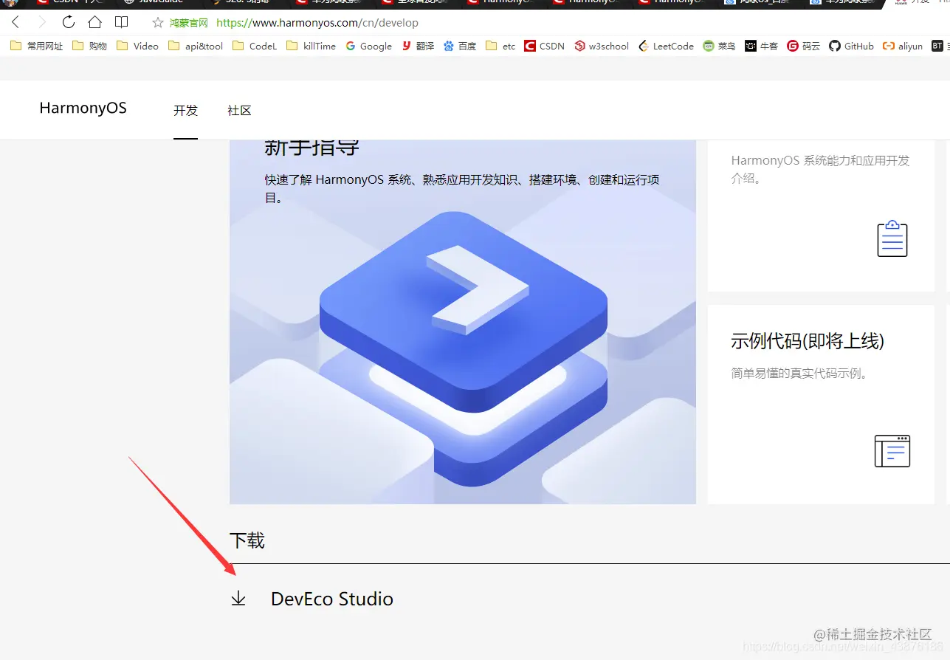The width and height of the screenshot is (950, 660).
Task: Expand the 购物 bookmarks folder
Action: (89, 46)
